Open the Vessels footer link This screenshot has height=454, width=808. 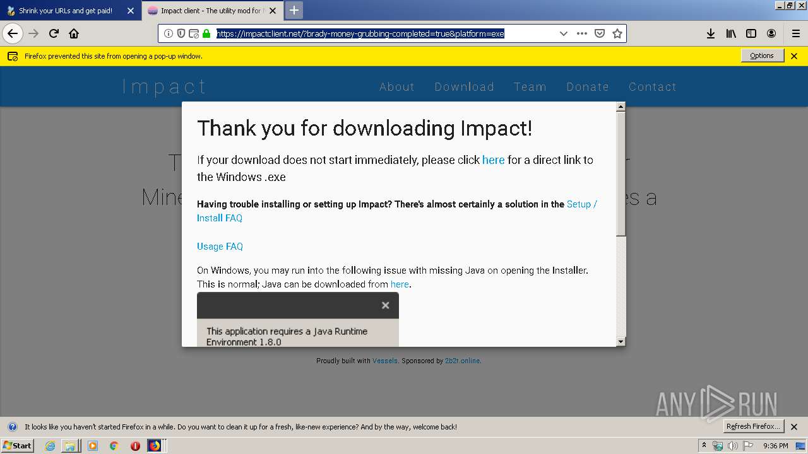385,361
